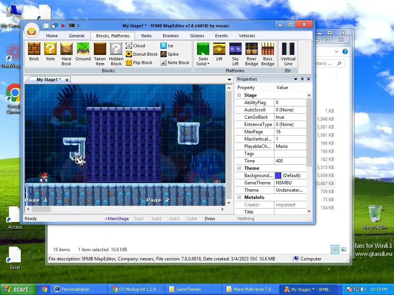The width and height of the screenshot is (394, 295).
Task: Switch to Sub3 stage
Action: click(174, 219)
